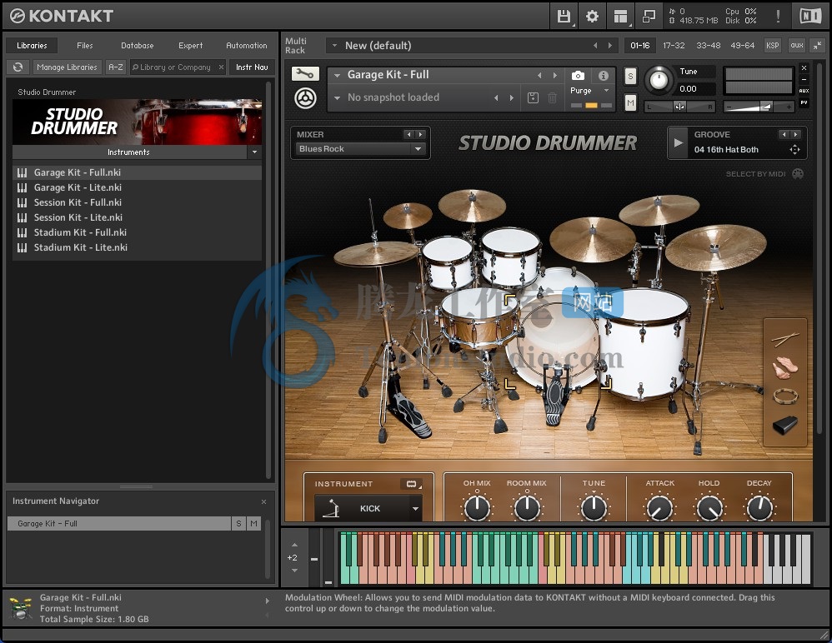Open the Garage Kit instrument name dropdown
832x643 pixels.
337,75
